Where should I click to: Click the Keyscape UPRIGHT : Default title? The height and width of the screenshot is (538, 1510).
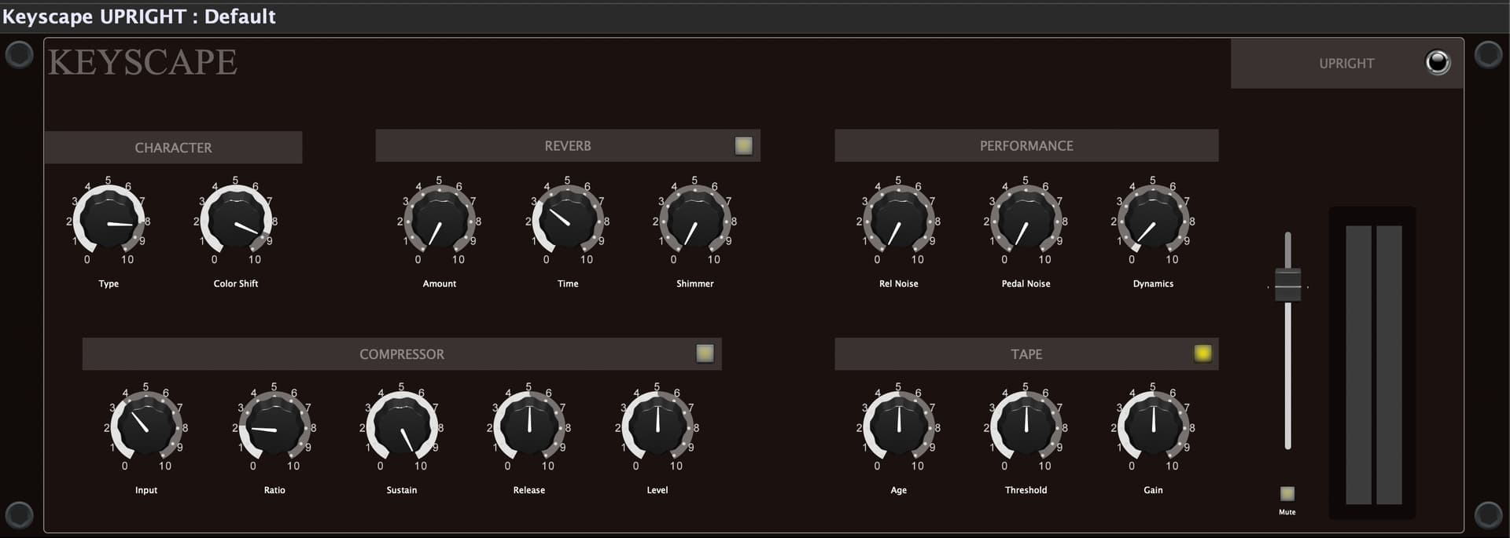tap(139, 16)
